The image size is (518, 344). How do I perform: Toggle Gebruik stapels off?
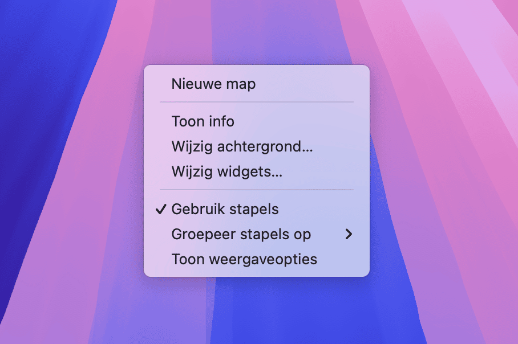pos(225,209)
